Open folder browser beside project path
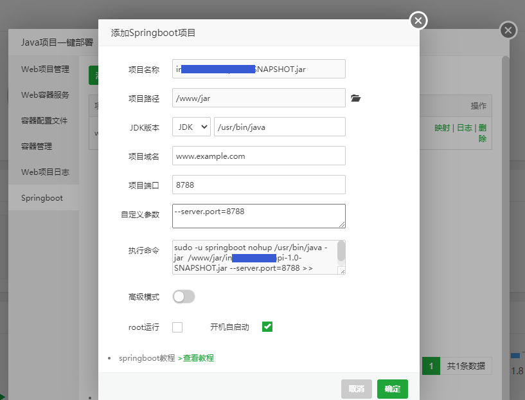 point(355,98)
